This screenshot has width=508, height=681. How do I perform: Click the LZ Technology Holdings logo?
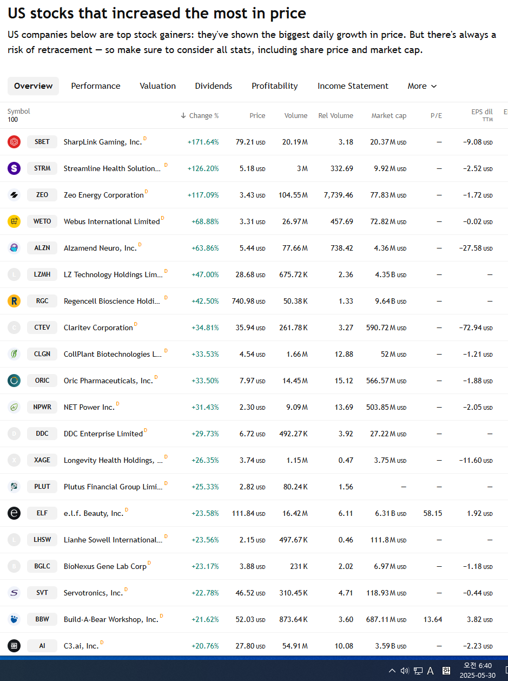pos(14,274)
